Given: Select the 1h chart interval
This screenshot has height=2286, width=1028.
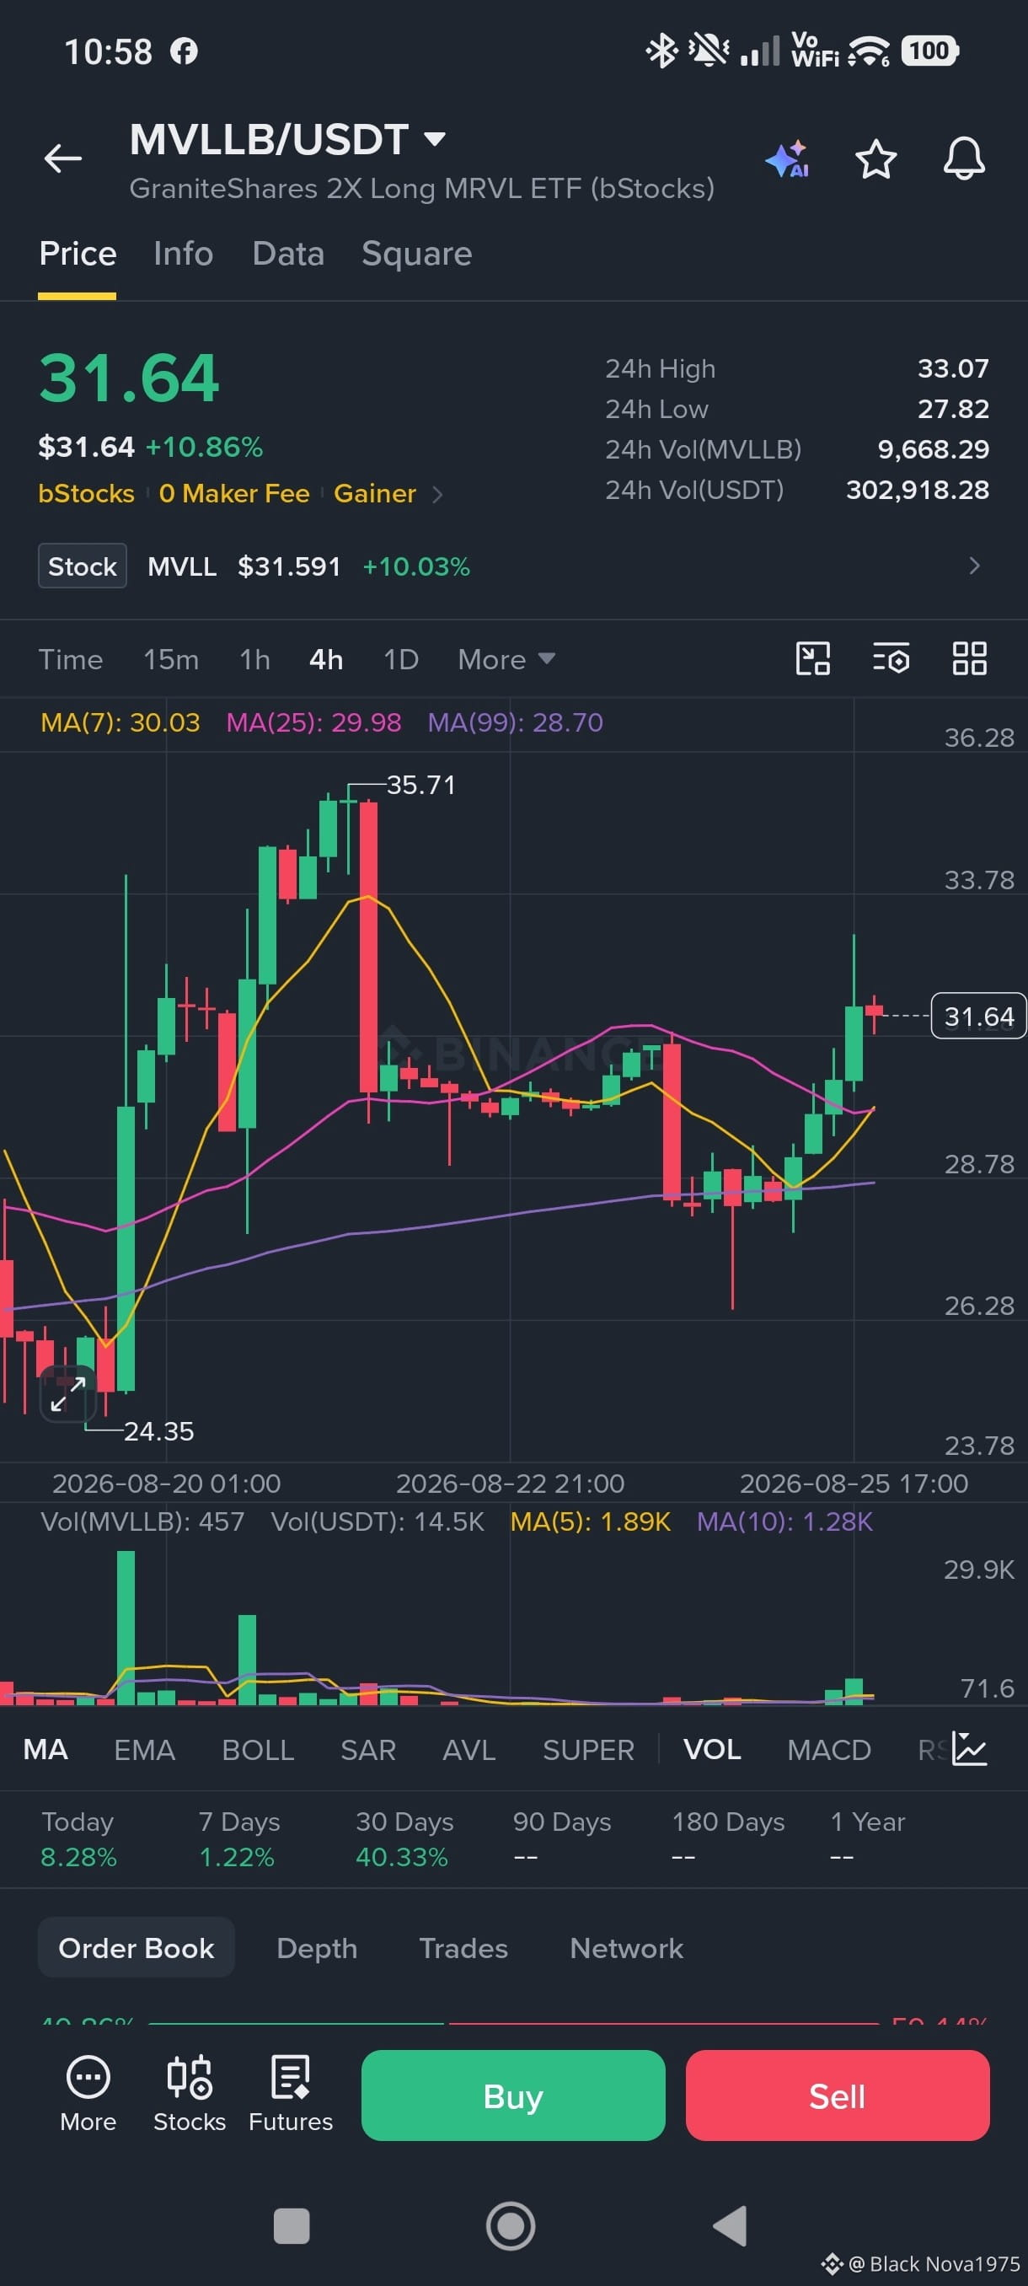Looking at the screenshot, I should coord(254,659).
